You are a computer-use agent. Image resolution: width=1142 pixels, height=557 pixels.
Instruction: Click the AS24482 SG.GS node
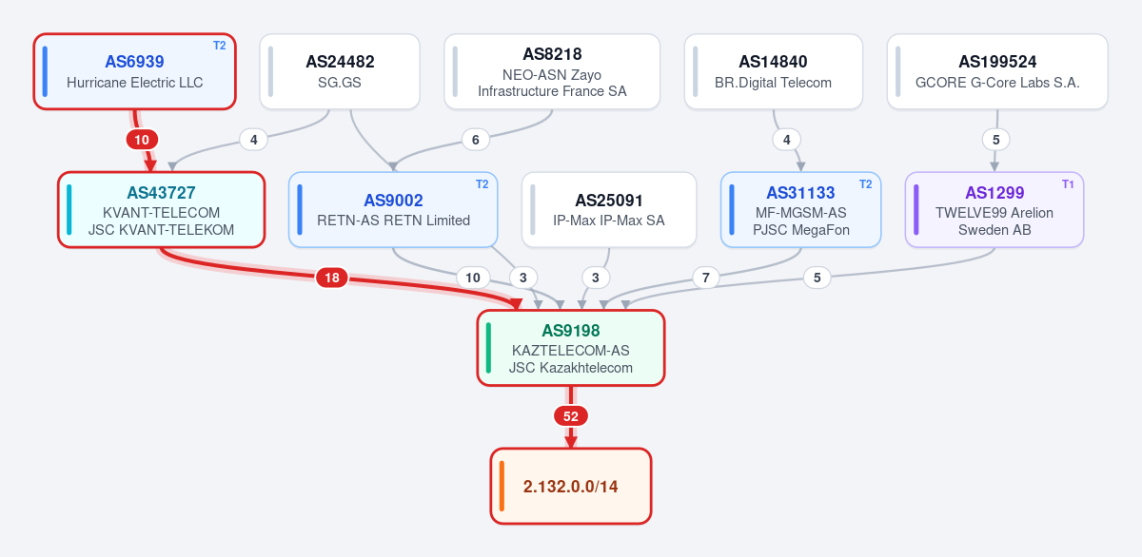(340, 71)
